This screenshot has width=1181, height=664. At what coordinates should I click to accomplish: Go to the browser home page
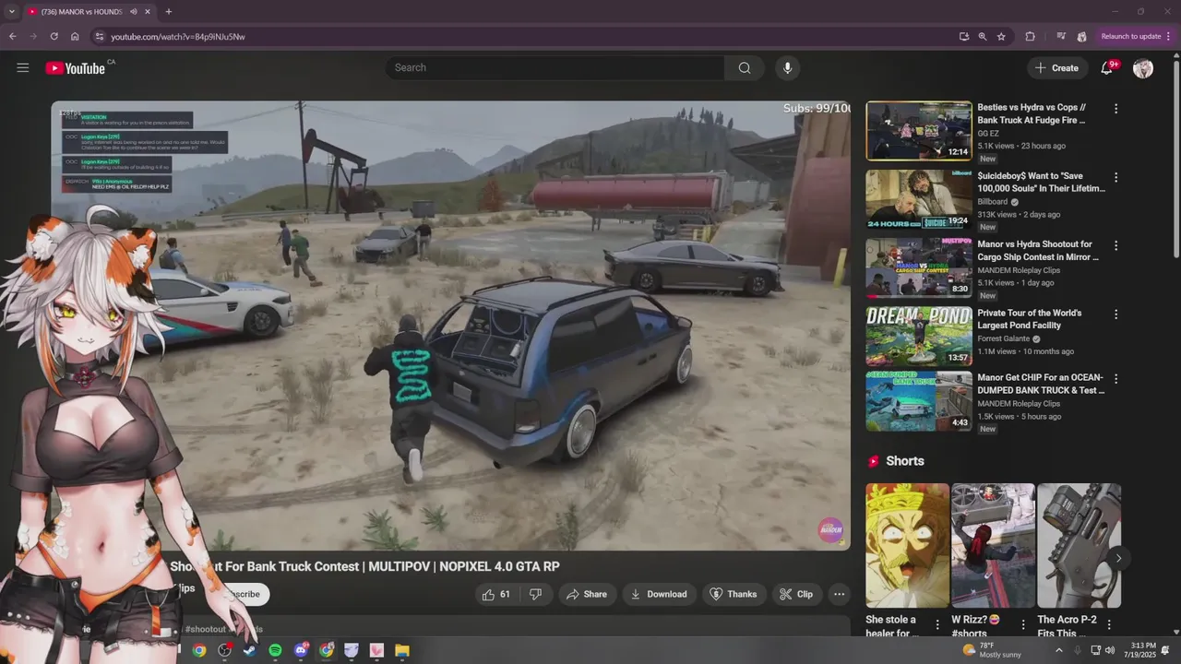75,36
